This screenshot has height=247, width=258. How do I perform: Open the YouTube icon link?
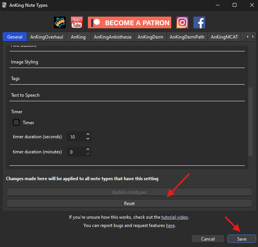tap(77, 23)
